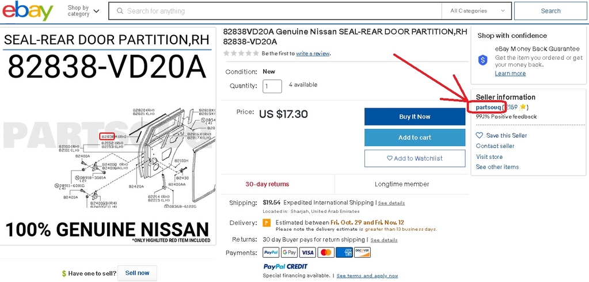The image size is (589, 282).
Task: Click the write a review link
Action: 313,54
